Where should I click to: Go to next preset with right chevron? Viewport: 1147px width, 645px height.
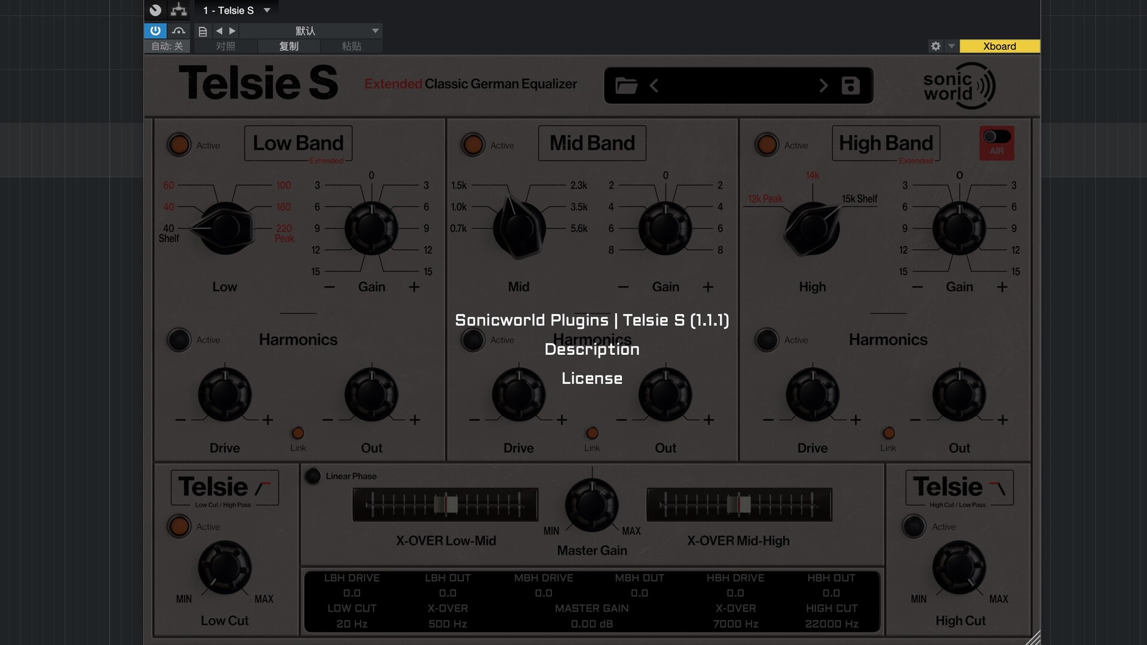(x=823, y=86)
